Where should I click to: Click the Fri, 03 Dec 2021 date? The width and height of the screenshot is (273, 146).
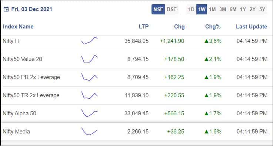pyautogui.click(x=32, y=9)
